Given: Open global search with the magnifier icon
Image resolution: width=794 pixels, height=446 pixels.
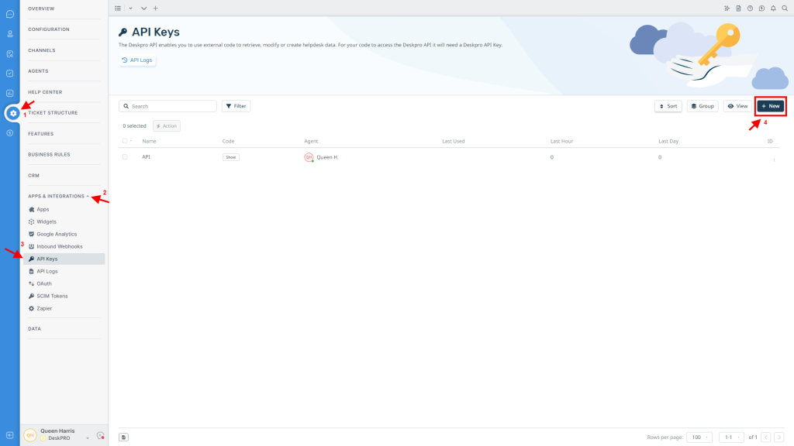Looking at the screenshot, I should point(785,9).
